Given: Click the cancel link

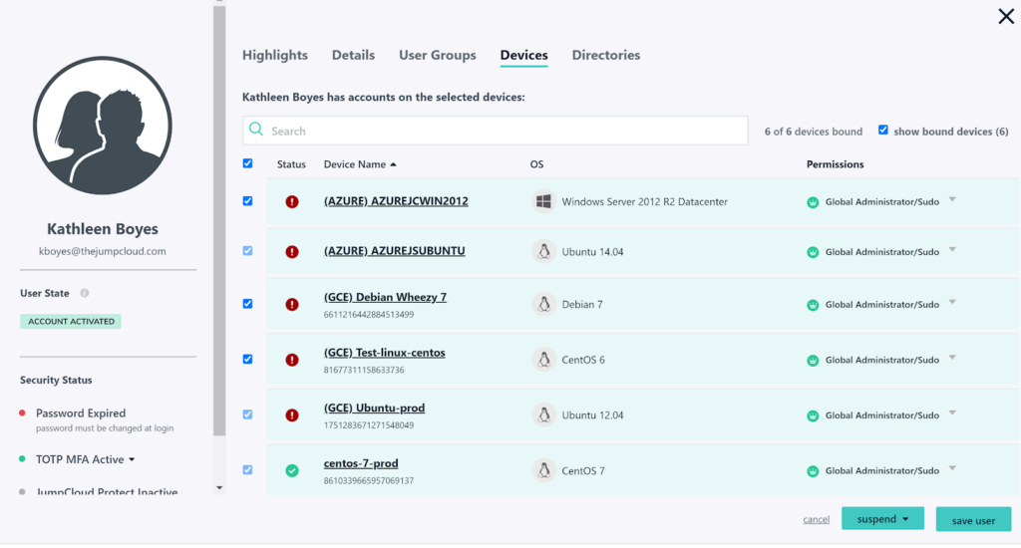Looking at the screenshot, I should (816, 520).
